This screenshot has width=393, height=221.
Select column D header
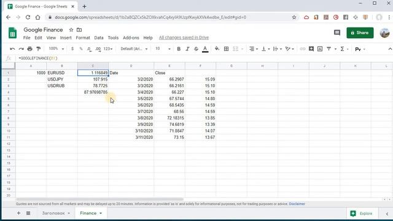131,66
